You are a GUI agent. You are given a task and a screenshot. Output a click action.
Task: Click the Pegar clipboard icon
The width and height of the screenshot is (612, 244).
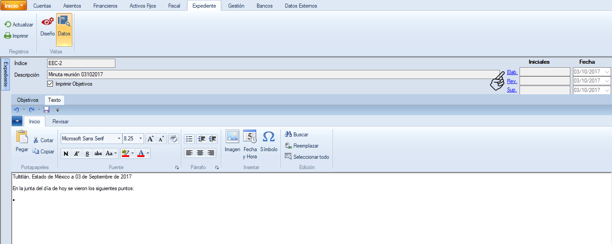pyautogui.click(x=22, y=137)
